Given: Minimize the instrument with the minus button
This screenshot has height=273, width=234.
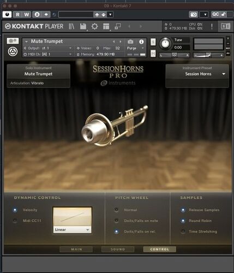Looking at the screenshot, I should [x=228, y=44].
